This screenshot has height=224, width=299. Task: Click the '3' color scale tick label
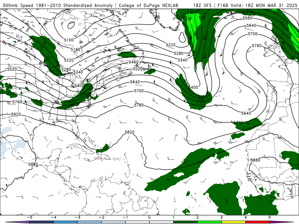(222, 217)
